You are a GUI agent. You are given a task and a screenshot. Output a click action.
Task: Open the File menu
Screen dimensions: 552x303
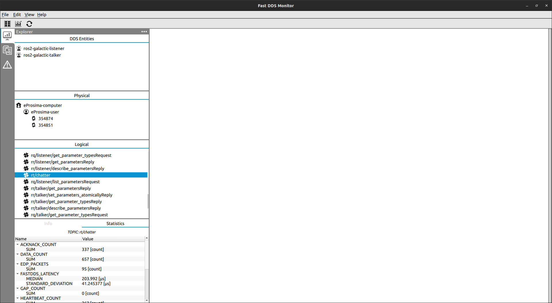5,15
